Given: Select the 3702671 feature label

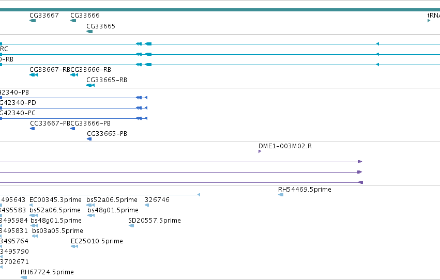Looking at the screenshot, I should 14,262.
